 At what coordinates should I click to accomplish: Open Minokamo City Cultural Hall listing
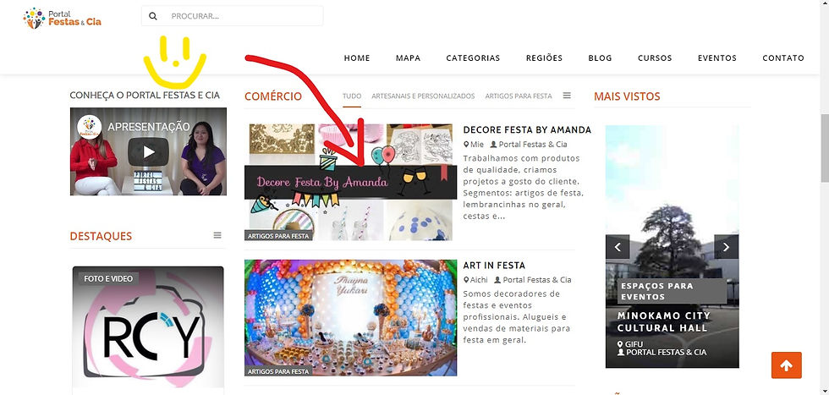(663, 321)
